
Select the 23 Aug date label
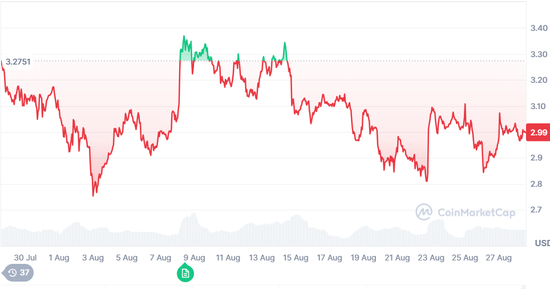click(x=431, y=258)
